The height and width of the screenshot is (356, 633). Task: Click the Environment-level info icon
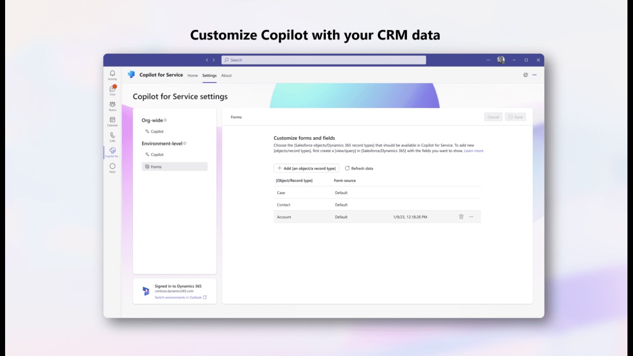(x=185, y=143)
